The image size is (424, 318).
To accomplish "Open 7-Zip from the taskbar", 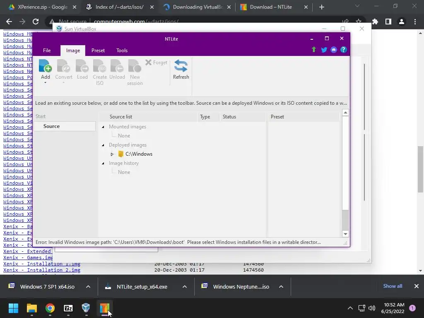I will tap(68, 308).
